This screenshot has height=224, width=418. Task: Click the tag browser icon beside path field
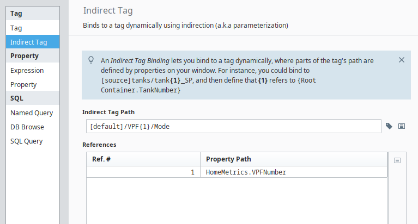pos(389,126)
